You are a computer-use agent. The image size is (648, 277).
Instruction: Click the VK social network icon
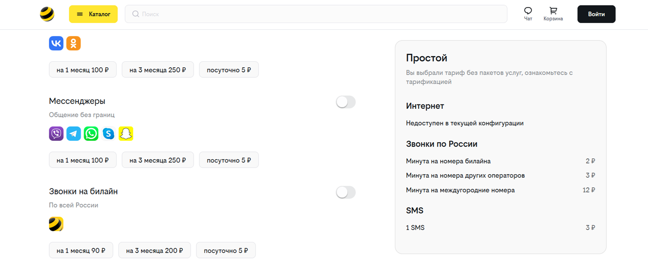pyautogui.click(x=56, y=43)
